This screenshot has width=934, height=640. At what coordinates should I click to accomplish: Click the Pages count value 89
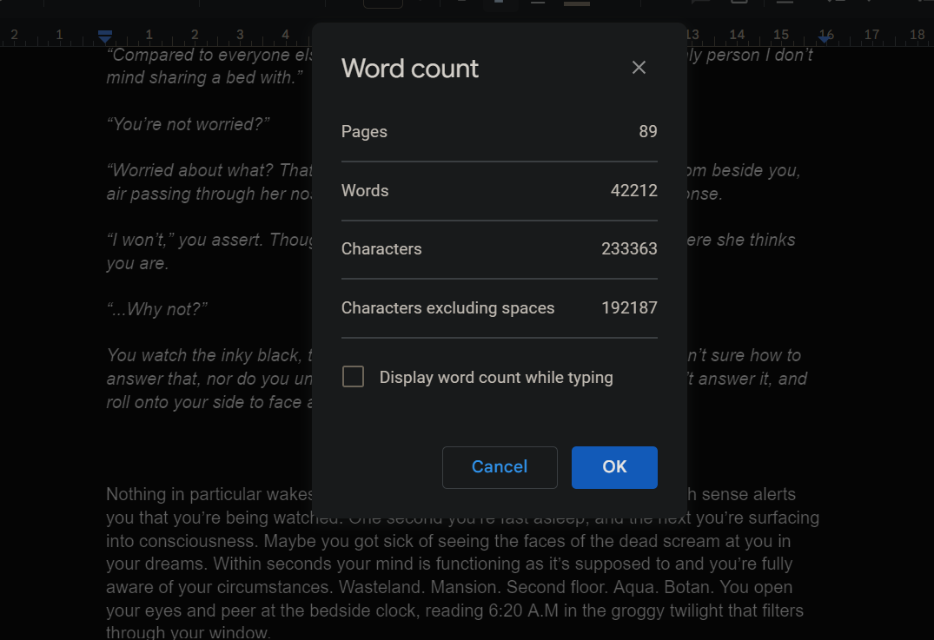click(647, 132)
